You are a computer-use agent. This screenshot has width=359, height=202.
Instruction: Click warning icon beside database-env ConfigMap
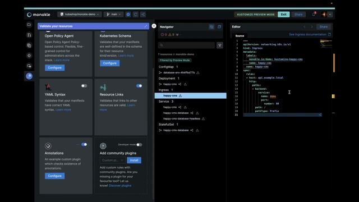tap(198, 72)
